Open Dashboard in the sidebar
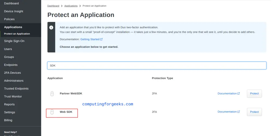The height and width of the screenshot is (136, 280). pos(11,3)
